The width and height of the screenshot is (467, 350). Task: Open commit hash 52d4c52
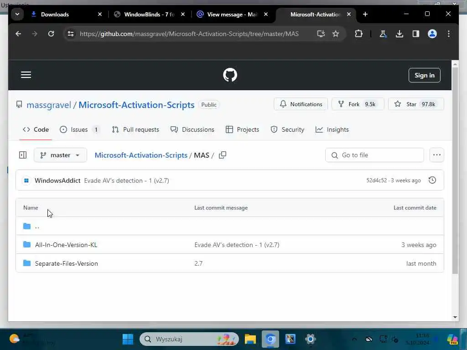[376, 180]
